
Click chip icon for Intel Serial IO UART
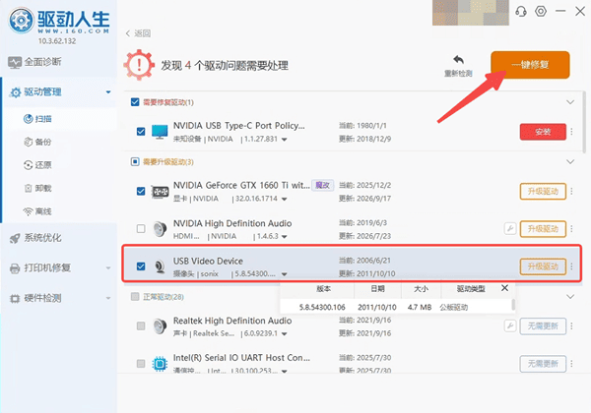(x=160, y=364)
